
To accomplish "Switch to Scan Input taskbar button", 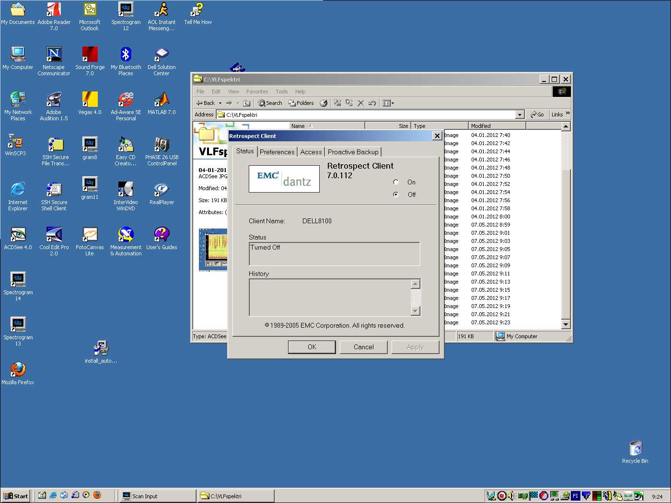I will point(158,496).
